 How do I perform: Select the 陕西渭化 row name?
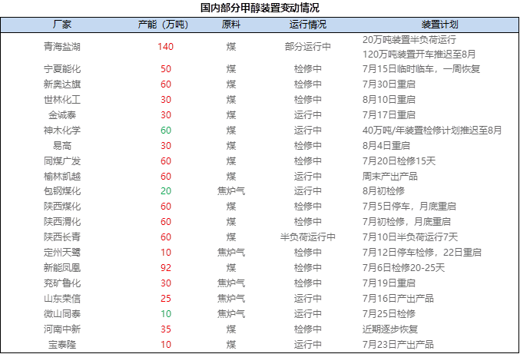[x=62, y=221]
